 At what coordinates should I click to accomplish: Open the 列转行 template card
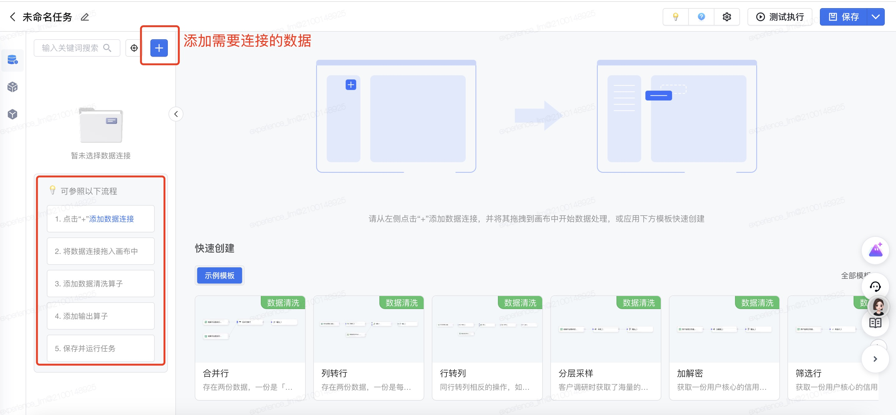point(369,348)
